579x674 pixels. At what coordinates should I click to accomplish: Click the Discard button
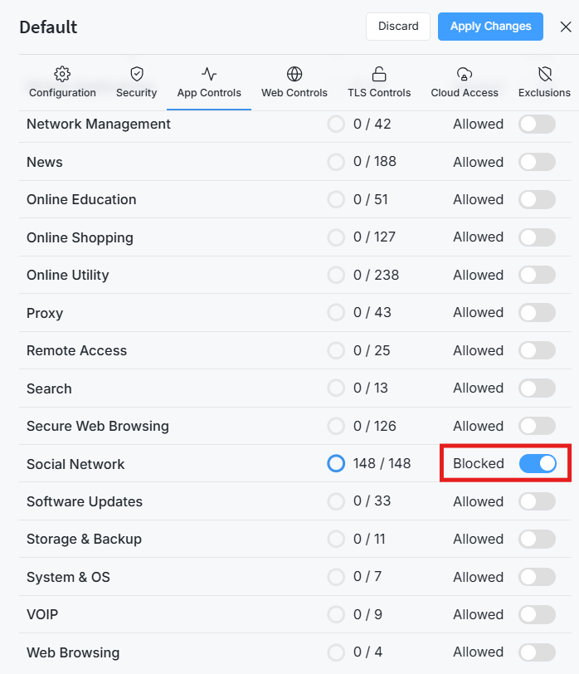[x=398, y=27]
